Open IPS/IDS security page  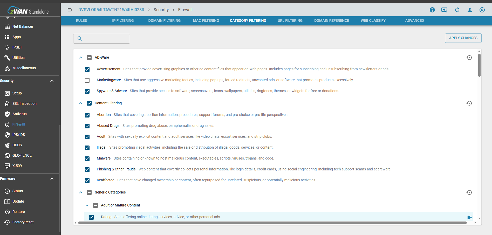click(x=19, y=135)
